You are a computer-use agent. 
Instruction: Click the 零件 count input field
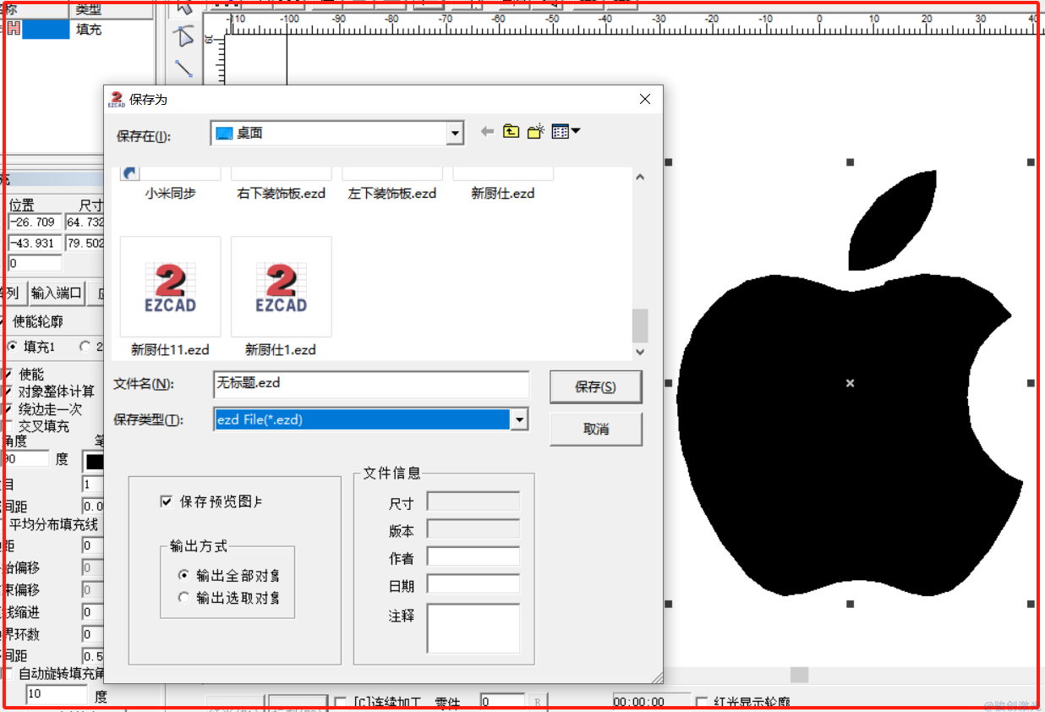[x=501, y=702]
